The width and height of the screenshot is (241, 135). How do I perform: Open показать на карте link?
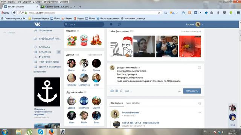click(191, 31)
